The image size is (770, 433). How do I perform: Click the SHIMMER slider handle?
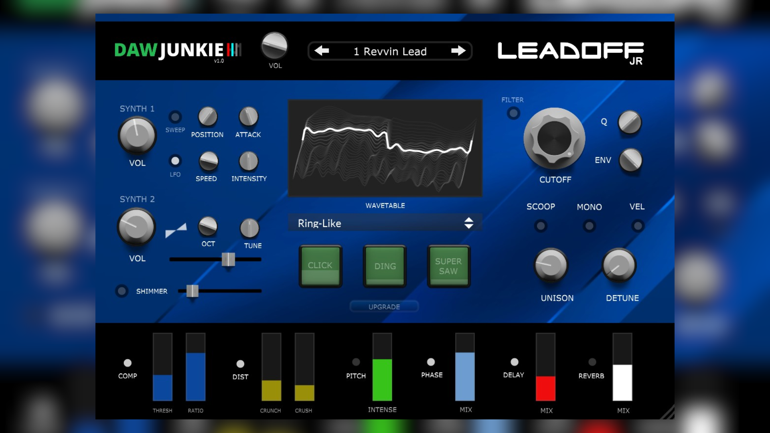point(192,291)
